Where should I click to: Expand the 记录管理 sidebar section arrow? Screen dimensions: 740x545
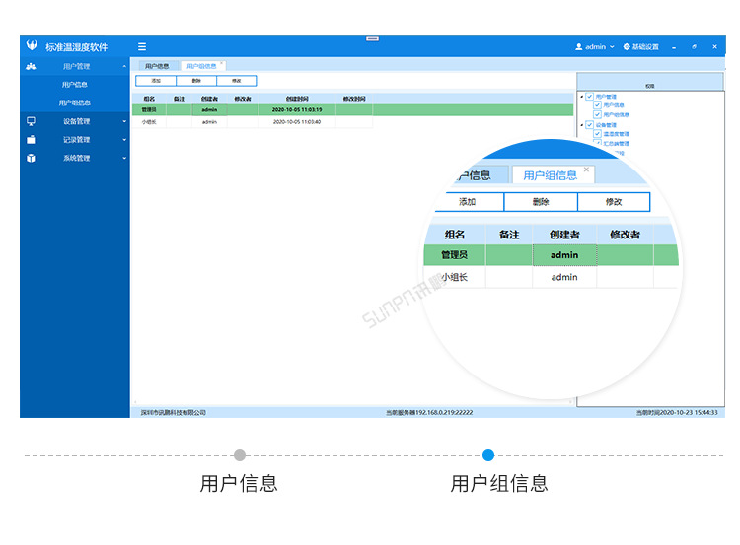point(124,140)
